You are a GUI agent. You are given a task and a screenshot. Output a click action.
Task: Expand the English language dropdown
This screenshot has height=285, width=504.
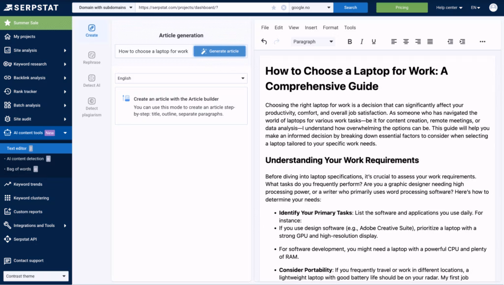tap(181, 78)
